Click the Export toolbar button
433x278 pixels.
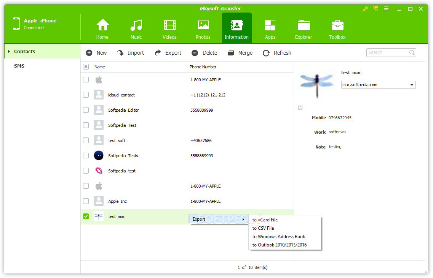click(x=168, y=53)
